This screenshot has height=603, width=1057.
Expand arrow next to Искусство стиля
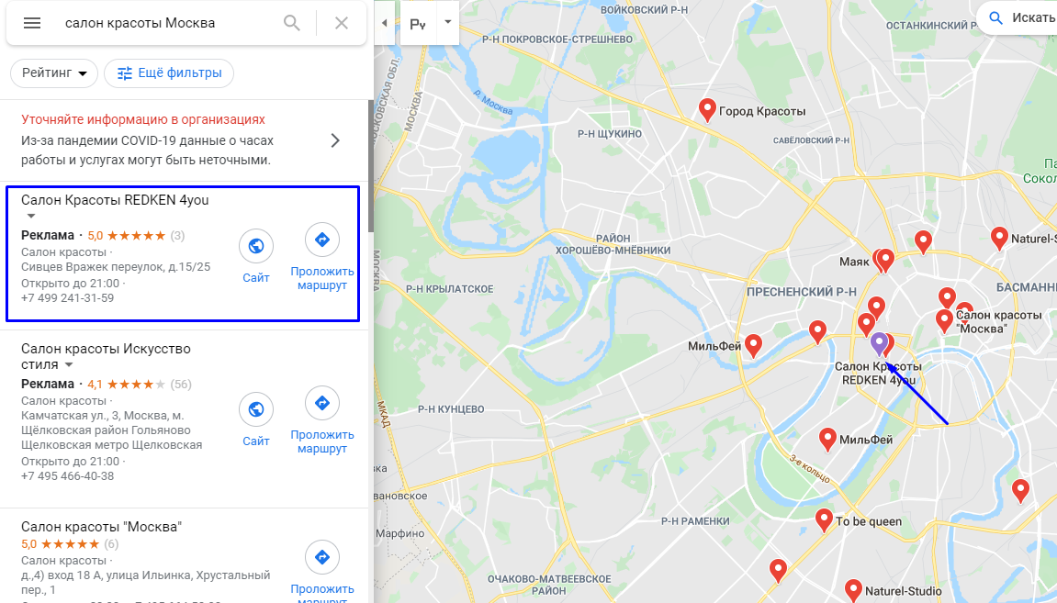(69, 365)
